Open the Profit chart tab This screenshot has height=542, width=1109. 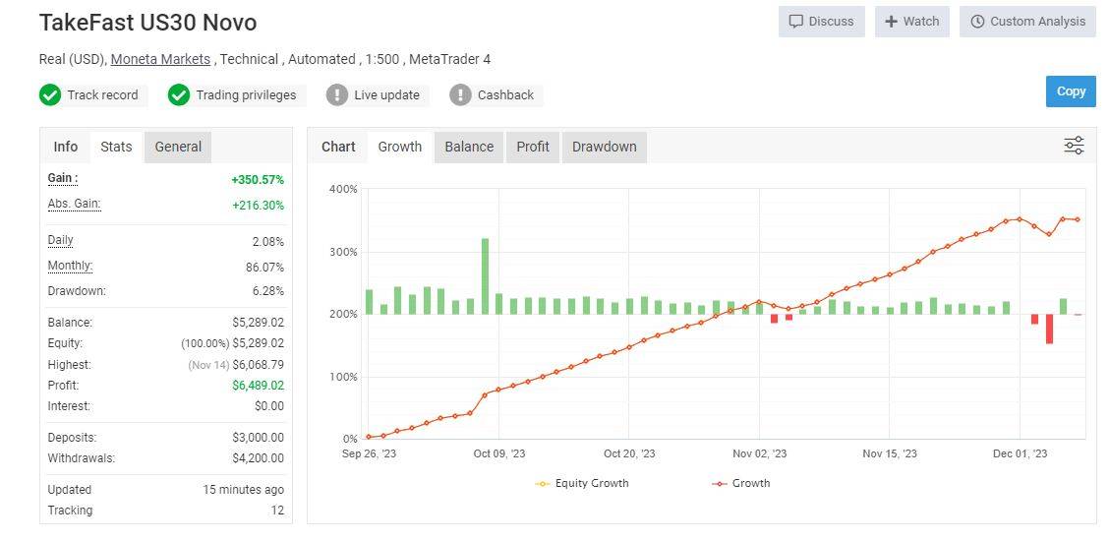coord(533,147)
